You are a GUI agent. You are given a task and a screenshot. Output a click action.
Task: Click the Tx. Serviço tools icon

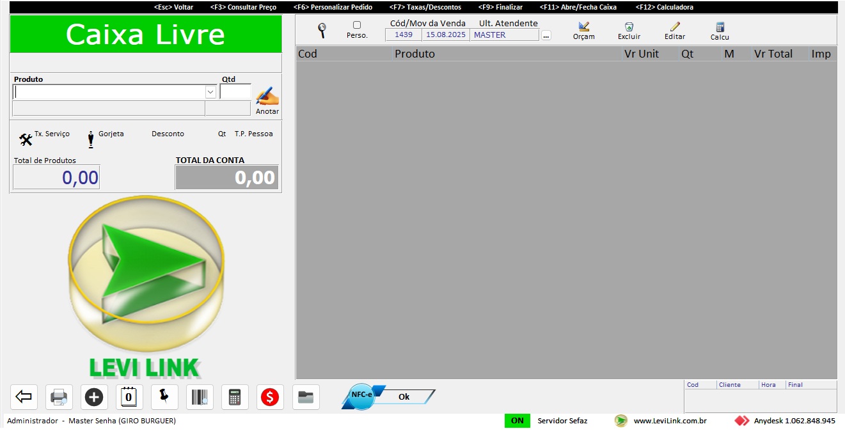pos(26,139)
